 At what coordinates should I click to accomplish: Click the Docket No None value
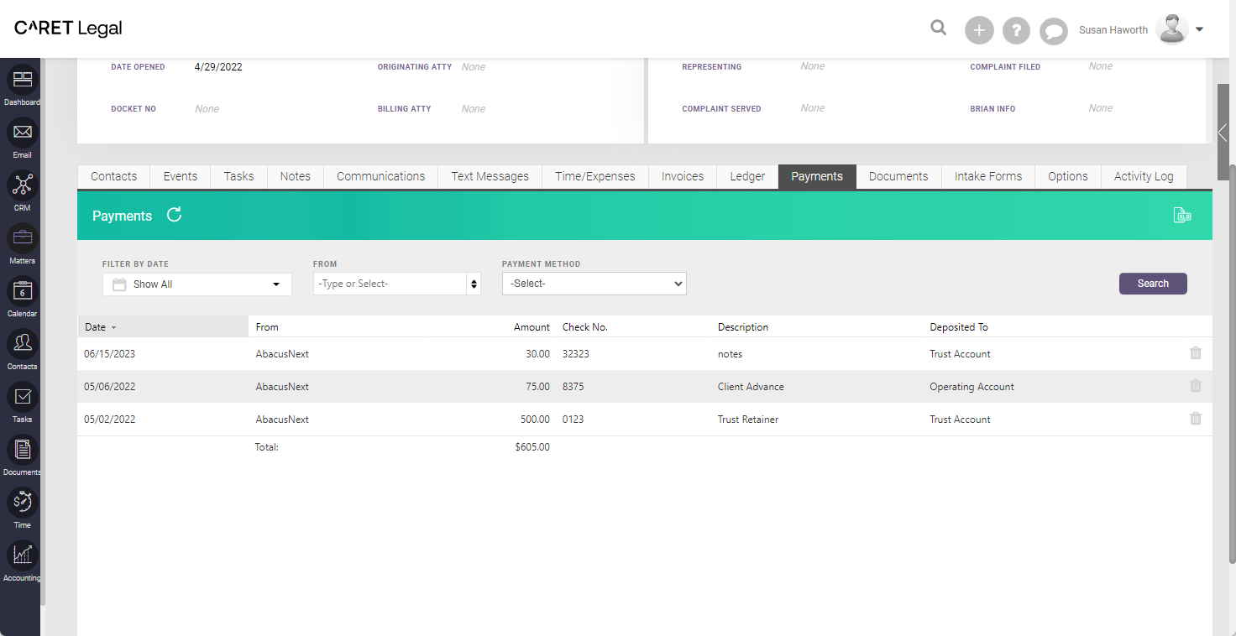pos(207,109)
